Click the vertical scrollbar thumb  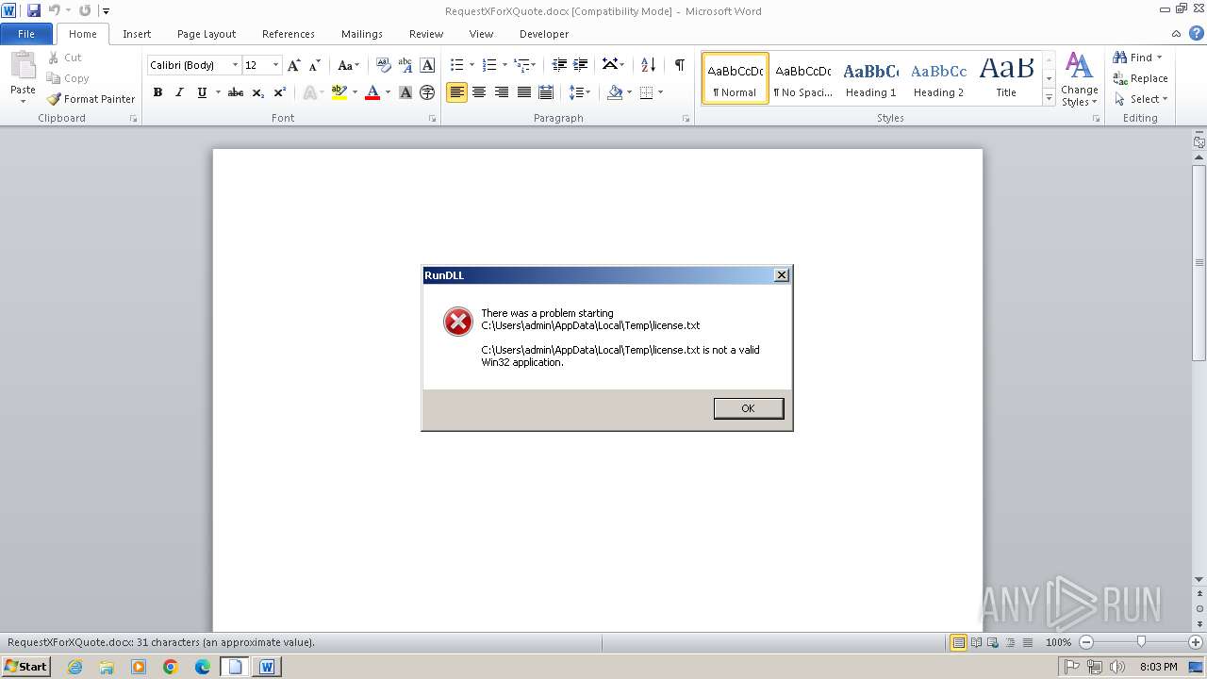1199,261
